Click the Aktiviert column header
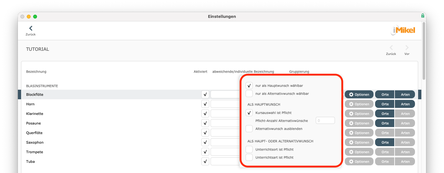This screenshot has width=444, height=173. (x=201, y=71)
